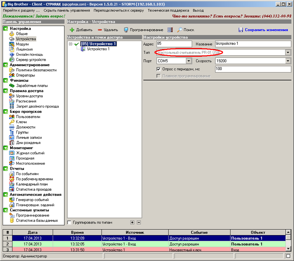The image size is (294, 261).
Task: Click the Reconnect to server menu
Action: (119, 10)
